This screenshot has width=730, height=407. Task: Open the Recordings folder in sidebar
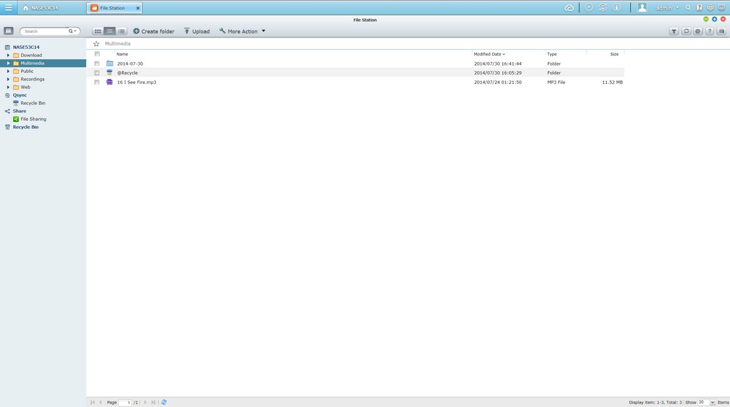pos(32,79)
